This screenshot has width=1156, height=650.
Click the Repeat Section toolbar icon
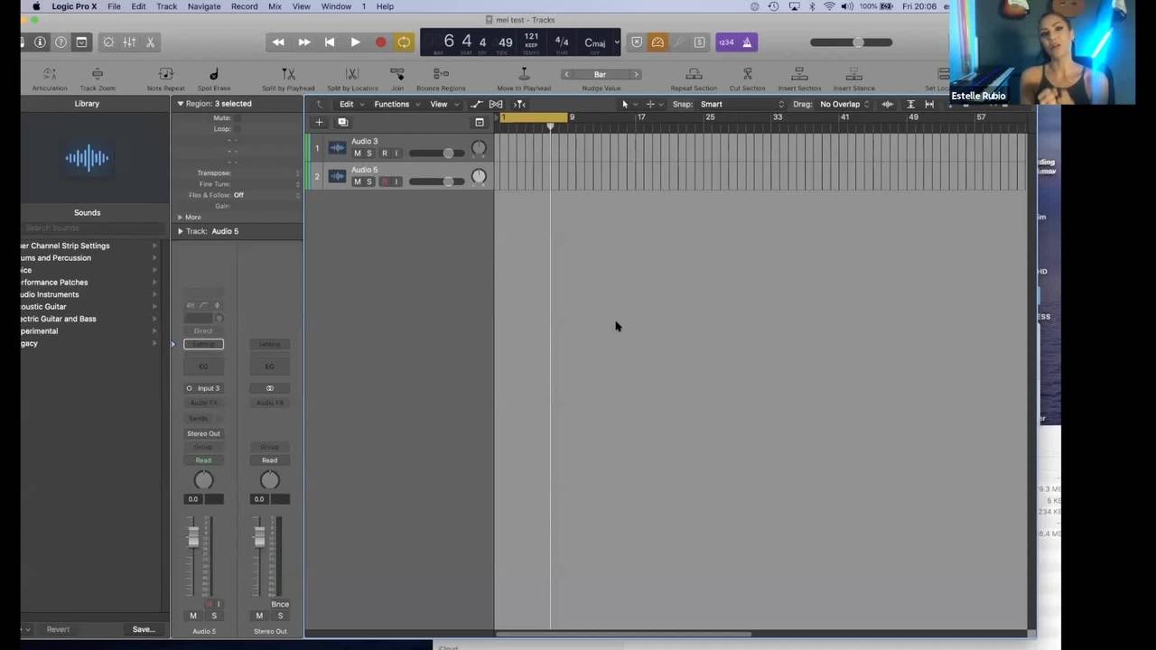click(694, 79)
